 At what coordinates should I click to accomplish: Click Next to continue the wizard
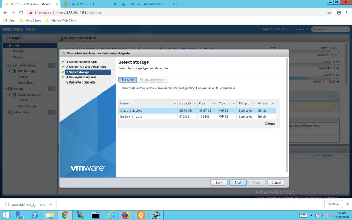[x=238, y=183]
